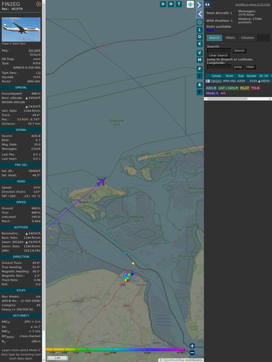
Task: Toggle the L map option
Action: tap(199, 30)
